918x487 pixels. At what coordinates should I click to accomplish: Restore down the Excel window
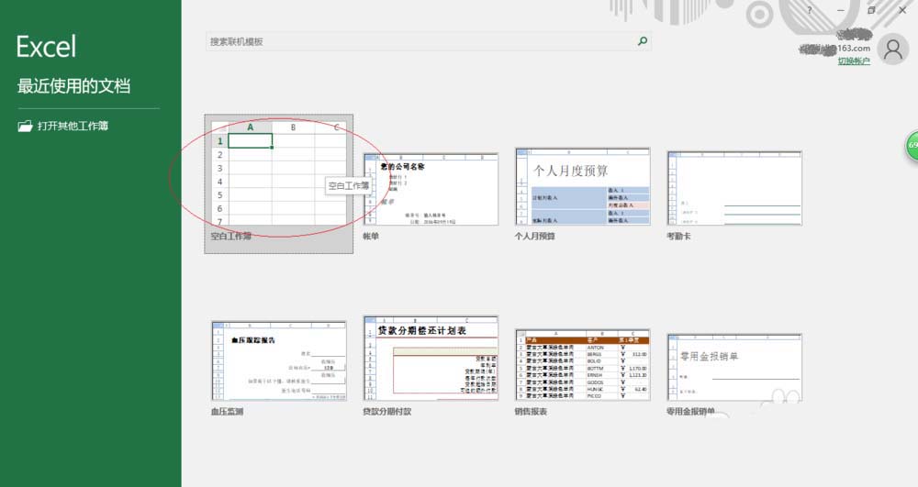pos(872,10)
